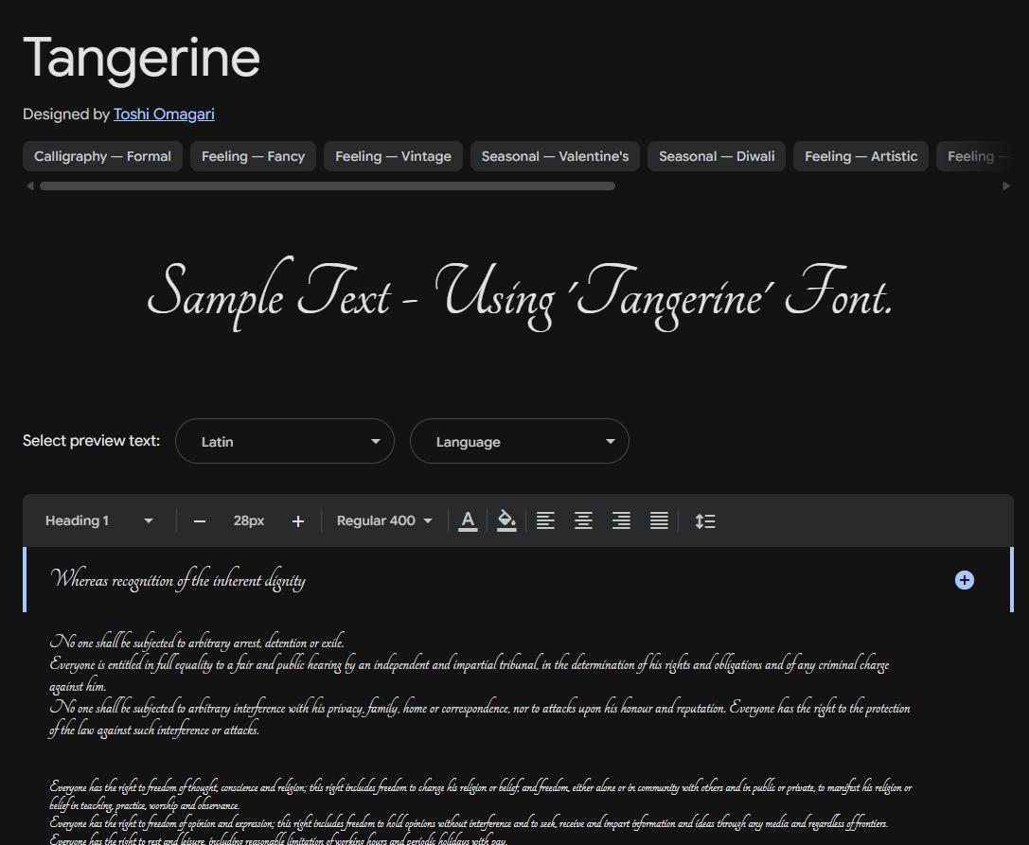Image resolution: width=1029 pixels, height=845 pixels.
Task: Click the 'freedom of thought, conscience and religion' paragraph
Action: click(481, 796)
